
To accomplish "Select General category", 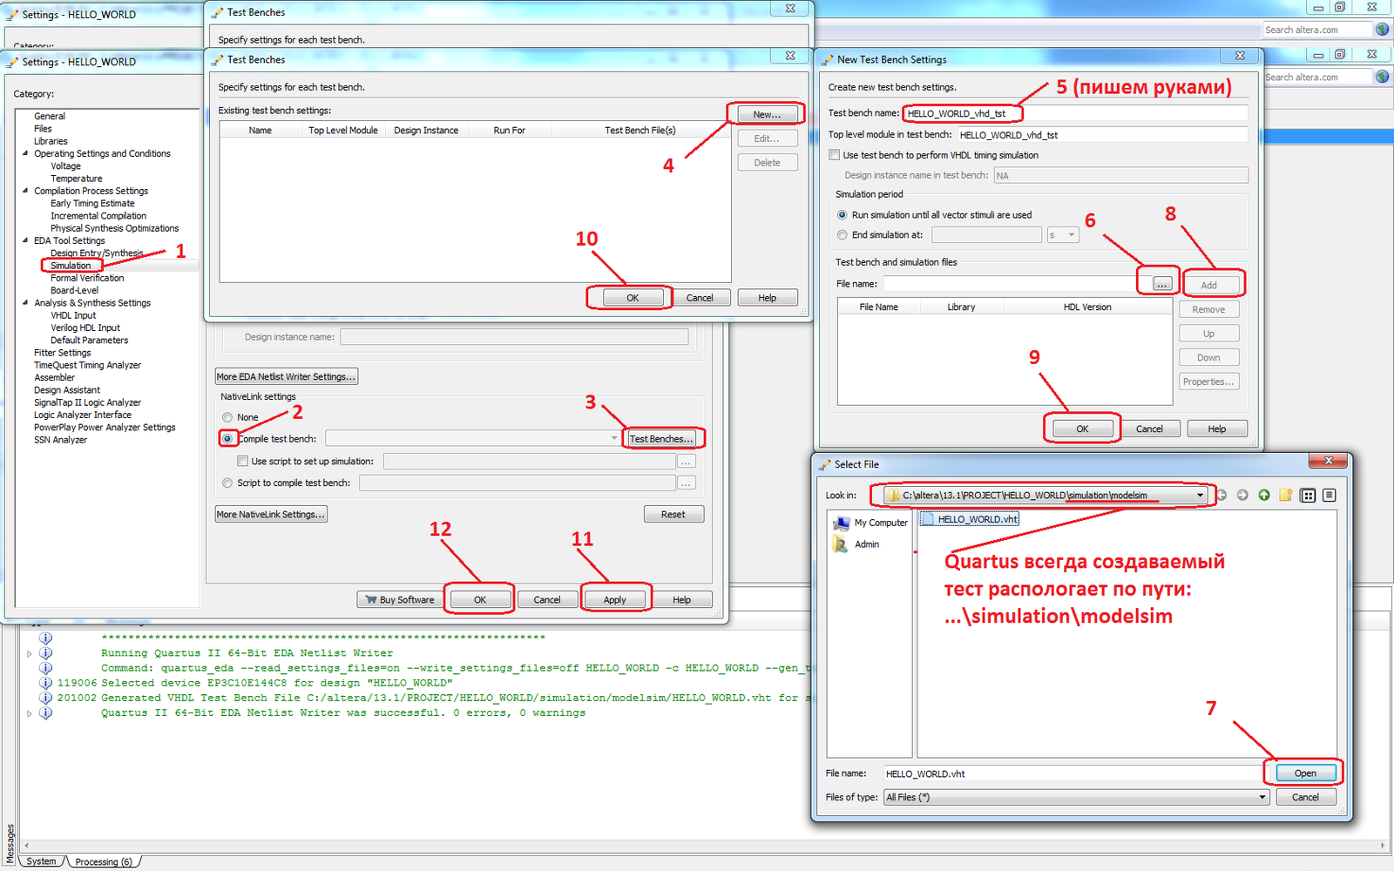I will click(x=50, y=116).
